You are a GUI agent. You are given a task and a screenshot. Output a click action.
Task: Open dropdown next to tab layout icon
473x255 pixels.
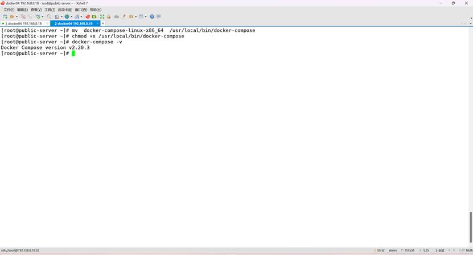(x=146, y=17)
